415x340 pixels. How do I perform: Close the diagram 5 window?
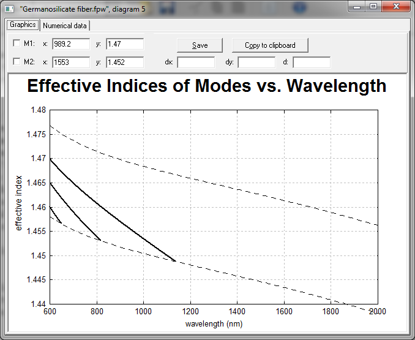[x=396, y=6]
